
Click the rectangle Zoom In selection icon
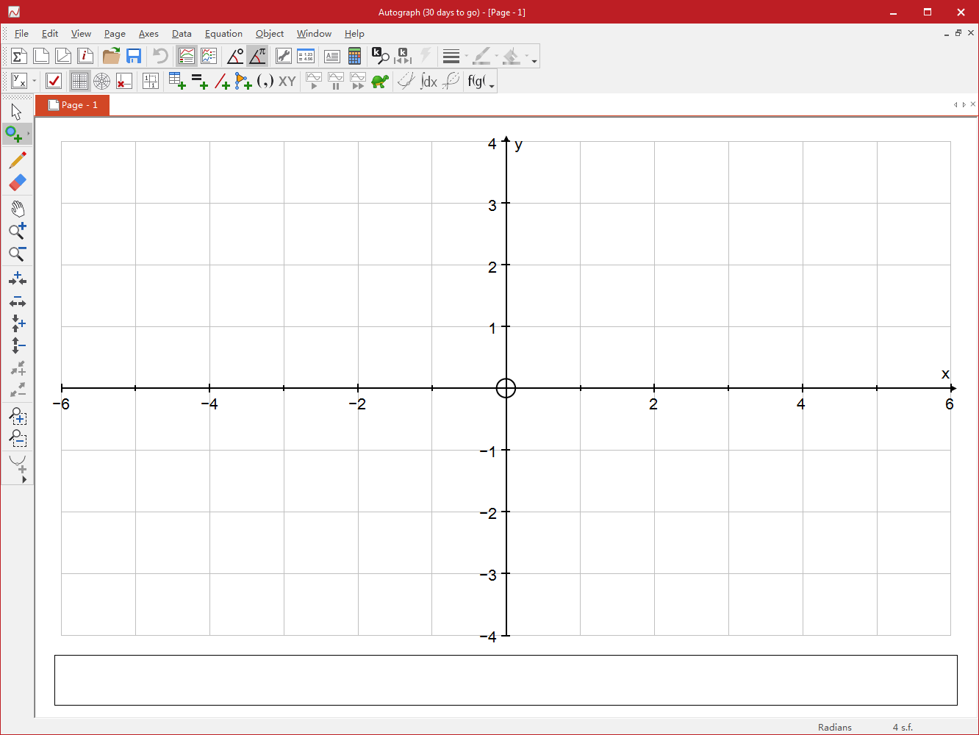pyautogui.click(x=18, y=416)
